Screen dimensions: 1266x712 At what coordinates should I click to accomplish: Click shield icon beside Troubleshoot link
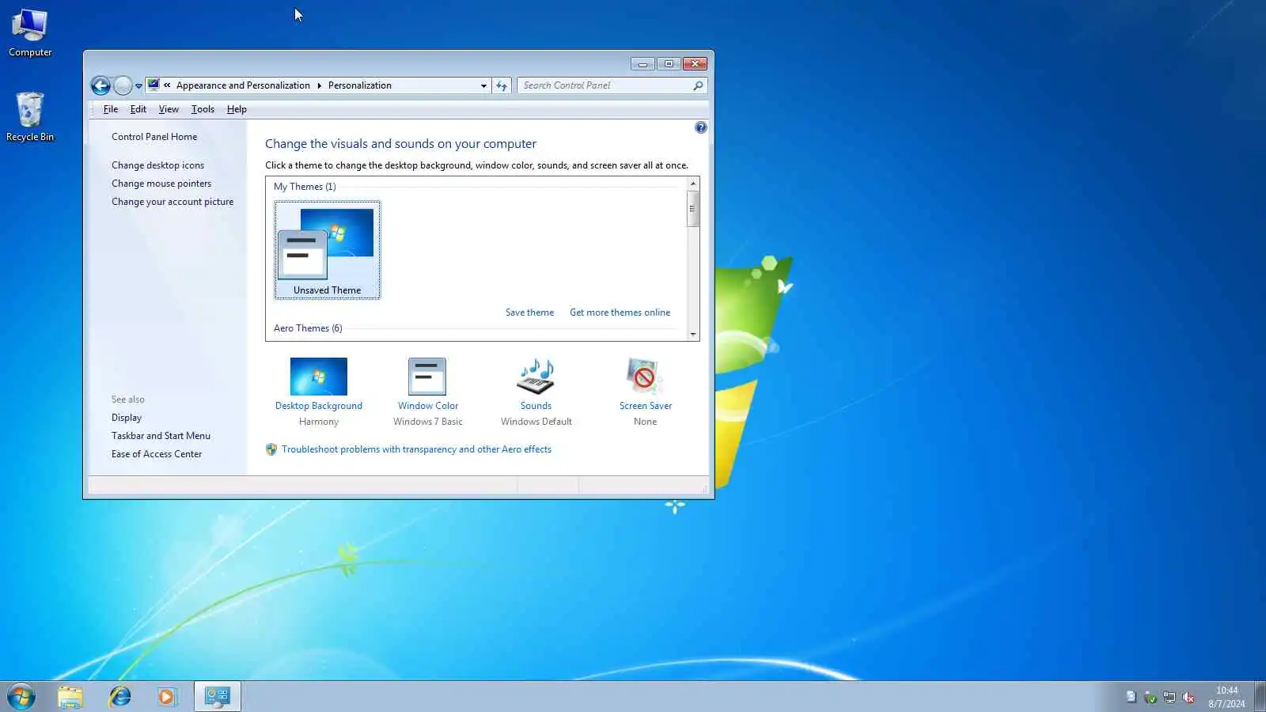point(271,449)
